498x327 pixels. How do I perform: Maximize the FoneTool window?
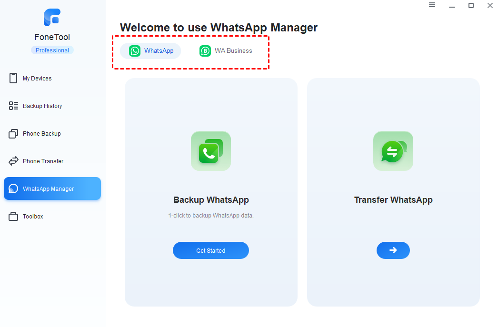coord(471,6)
